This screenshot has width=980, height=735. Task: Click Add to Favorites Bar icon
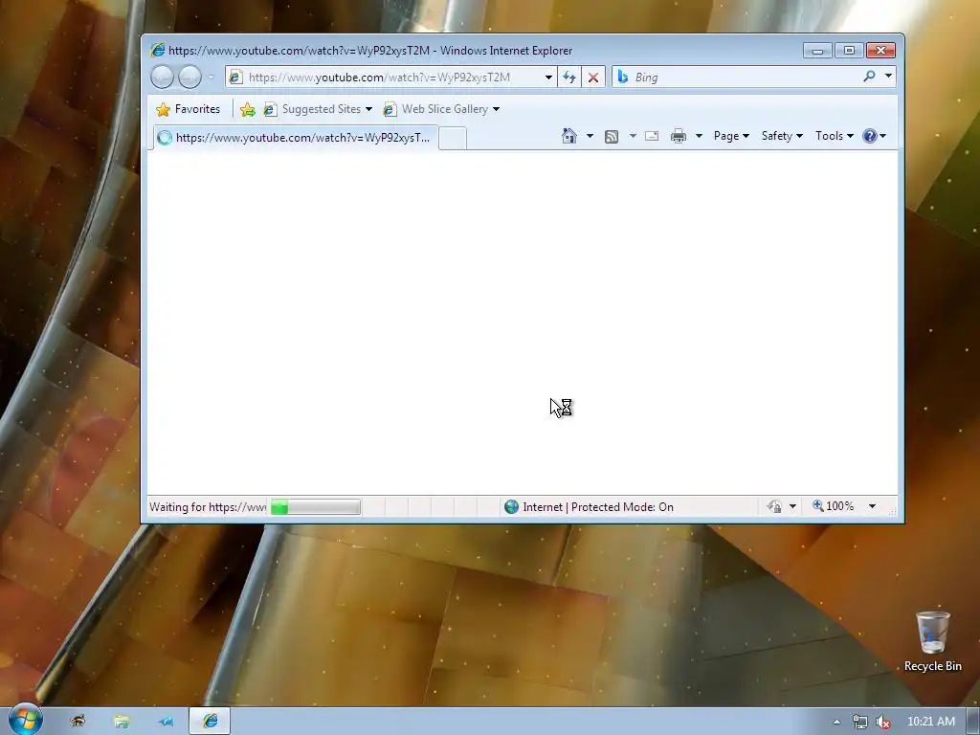[x=248, y=110]
